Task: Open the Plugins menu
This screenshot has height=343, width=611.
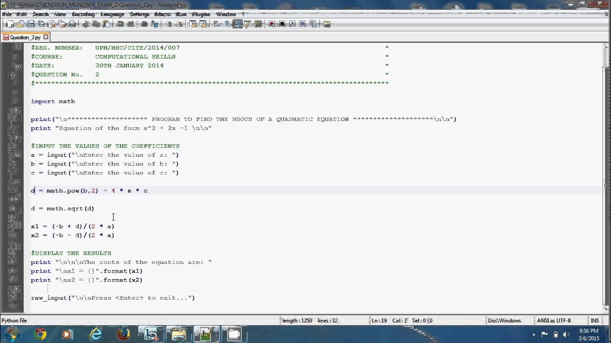Action: [x=201, y=14]
